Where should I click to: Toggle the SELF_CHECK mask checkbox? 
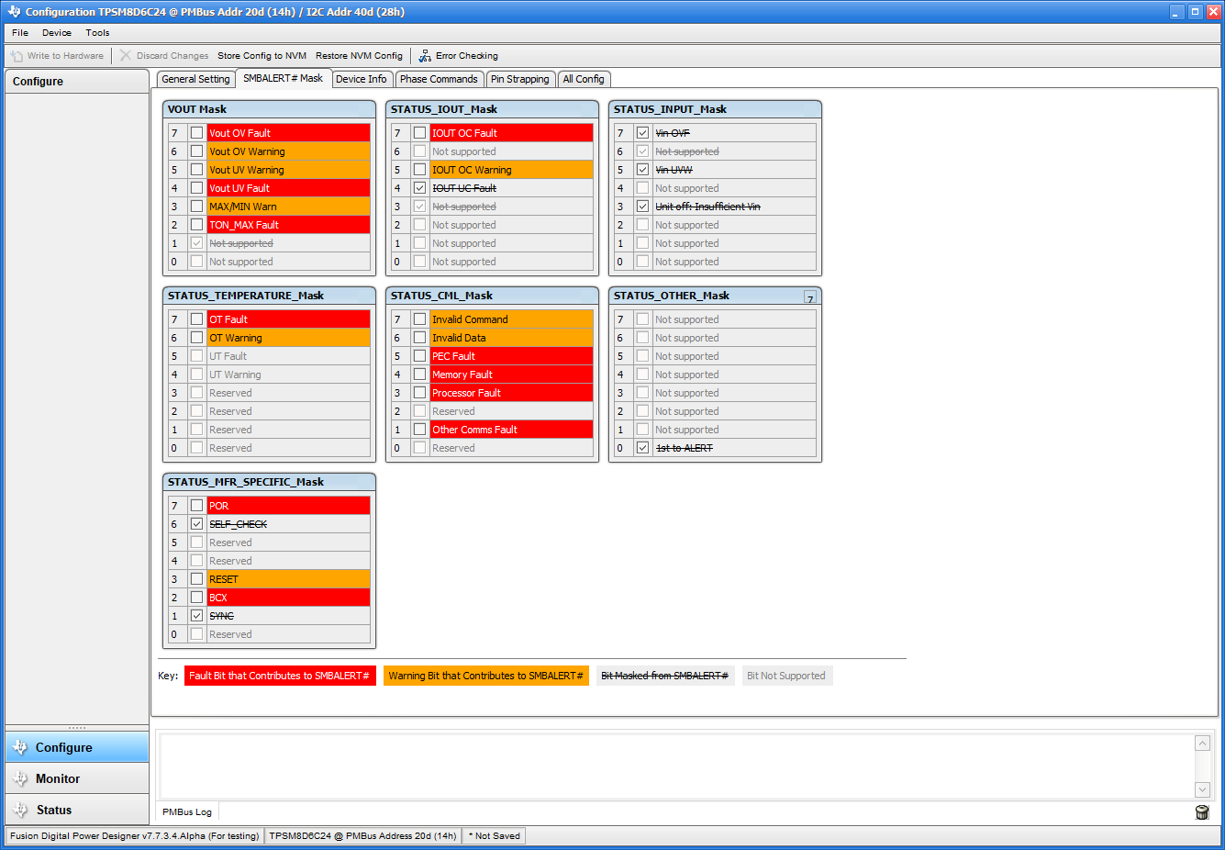196,523
